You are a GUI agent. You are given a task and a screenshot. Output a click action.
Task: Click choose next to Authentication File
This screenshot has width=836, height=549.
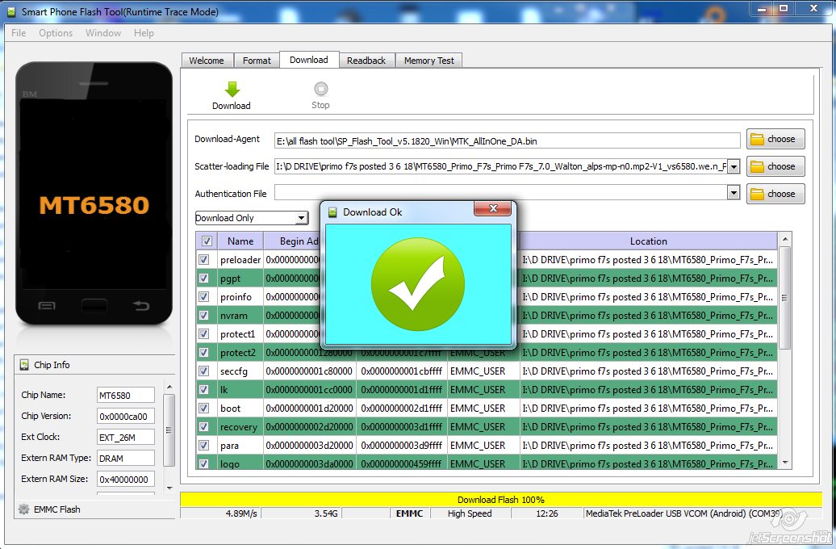pyautogui.click(x=774, y=193)
